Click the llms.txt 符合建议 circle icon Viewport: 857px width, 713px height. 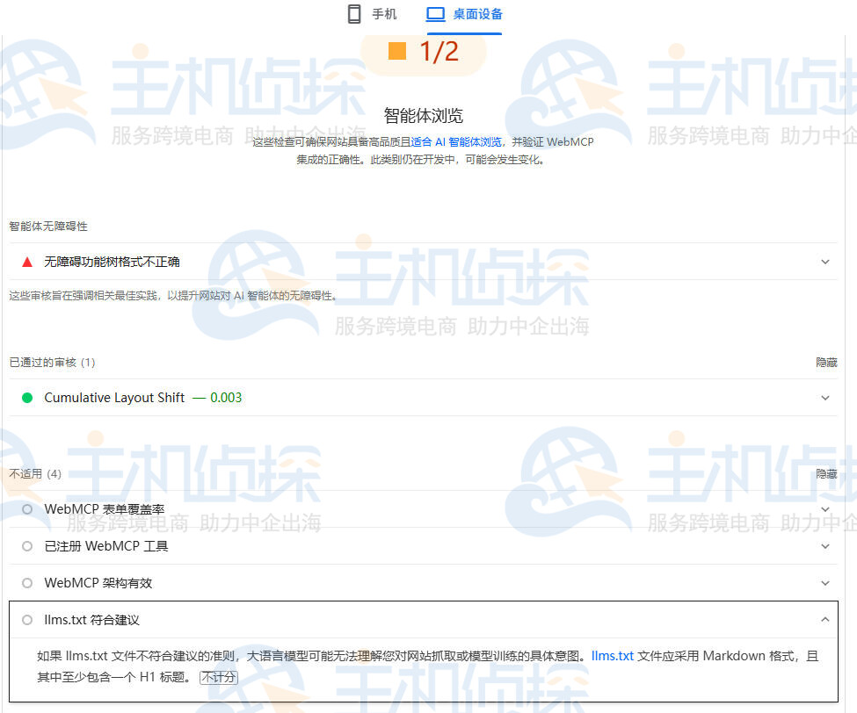(x=26, y=620)
